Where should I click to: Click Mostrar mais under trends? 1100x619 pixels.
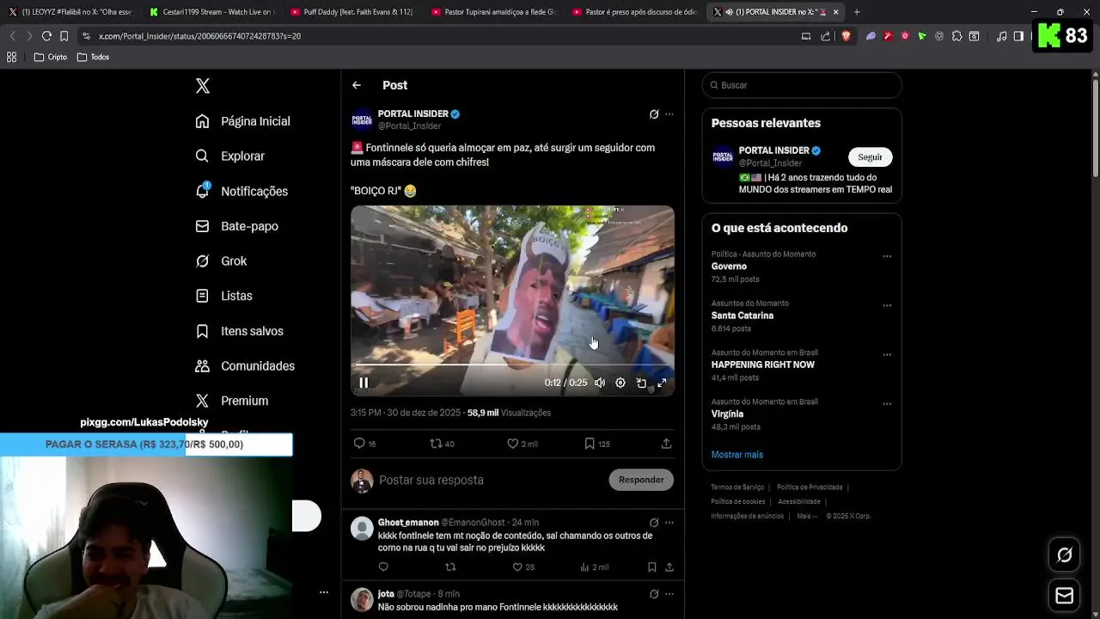tap(737, 455)
